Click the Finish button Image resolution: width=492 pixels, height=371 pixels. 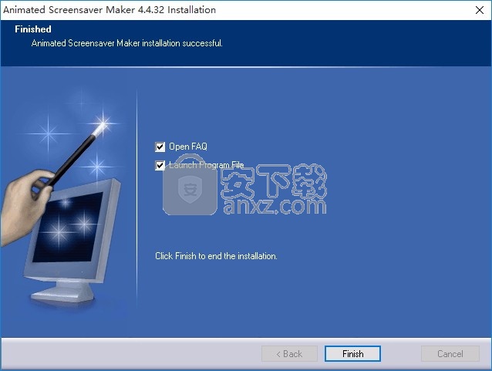[352, 354]
